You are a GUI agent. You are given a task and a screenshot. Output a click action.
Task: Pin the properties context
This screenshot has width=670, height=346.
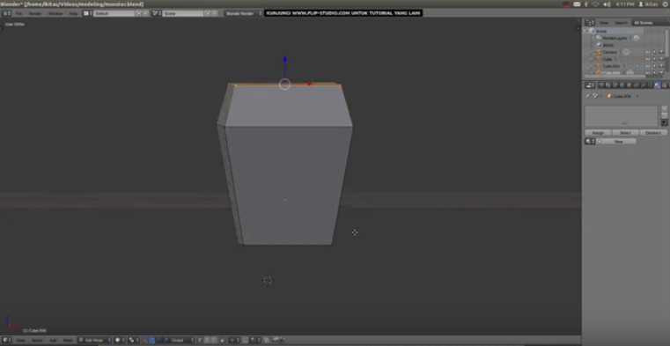point(587,96)
